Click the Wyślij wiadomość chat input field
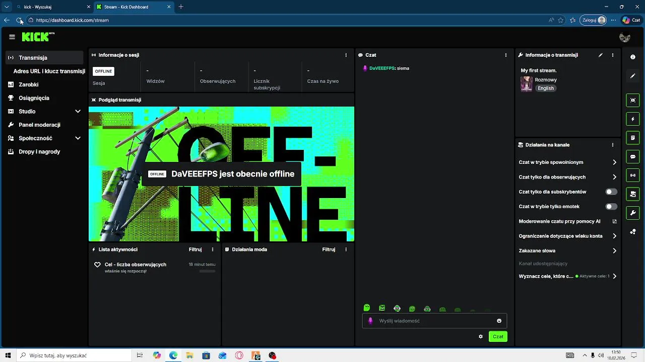 pos(434,321)
